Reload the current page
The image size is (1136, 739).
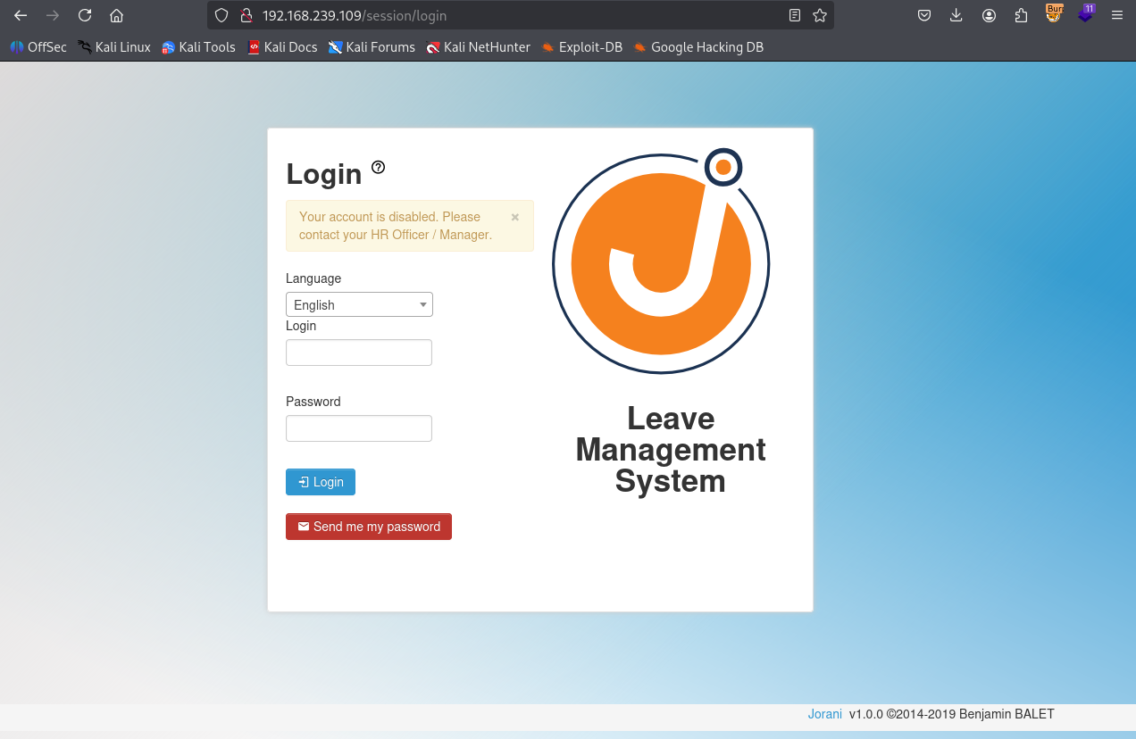(x=85, y=15)
